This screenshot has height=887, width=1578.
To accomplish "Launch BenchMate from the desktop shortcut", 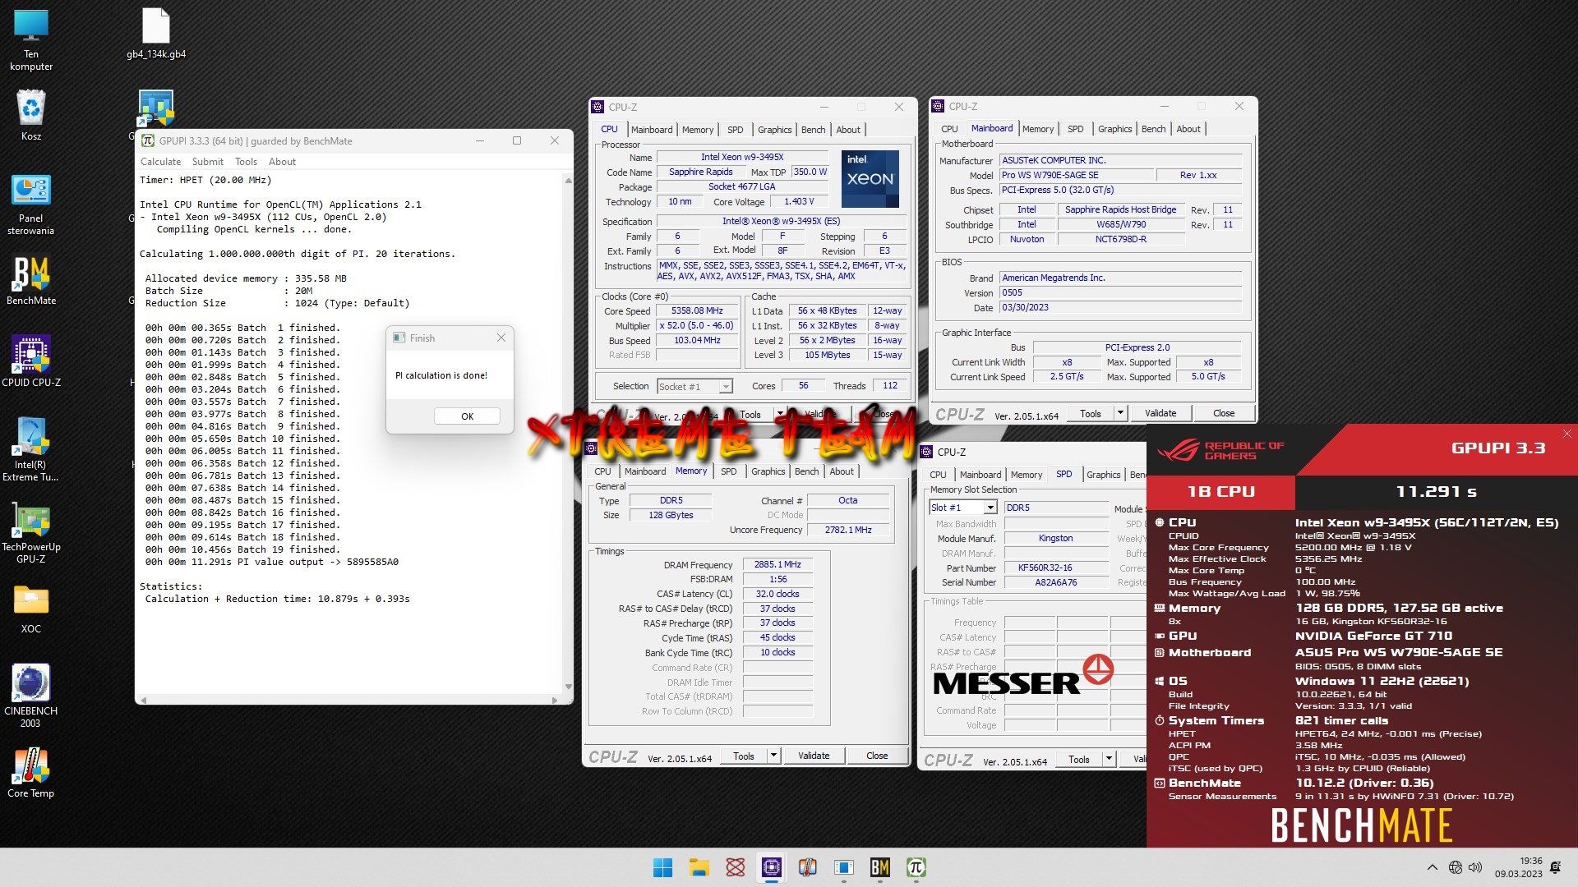I will click(x=31, y=280).
